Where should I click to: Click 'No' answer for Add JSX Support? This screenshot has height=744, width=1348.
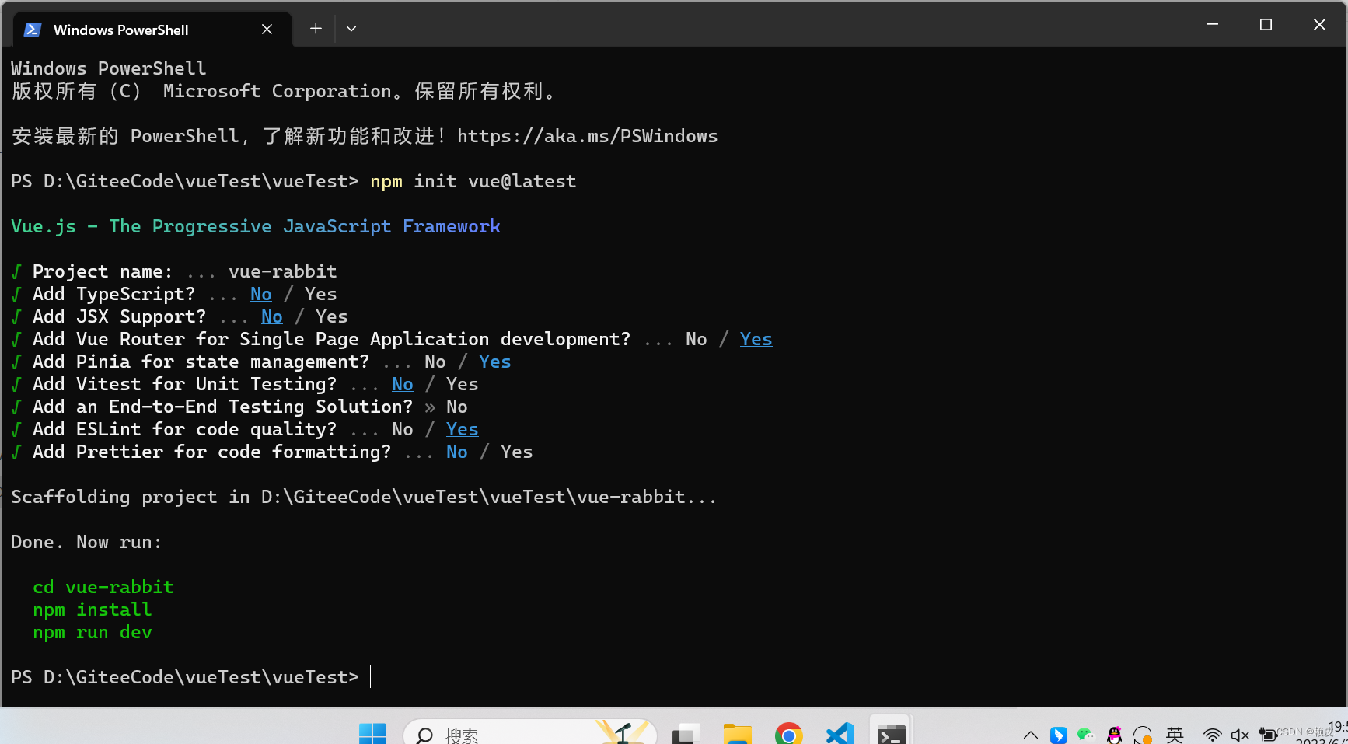point(272,316)
